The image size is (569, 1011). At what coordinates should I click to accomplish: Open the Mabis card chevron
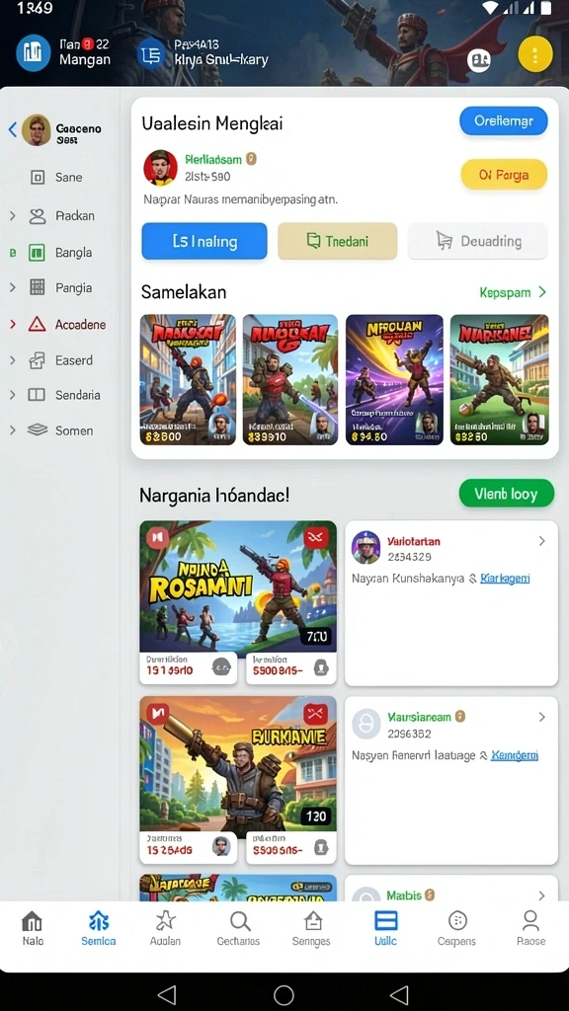tap(542, 895)
